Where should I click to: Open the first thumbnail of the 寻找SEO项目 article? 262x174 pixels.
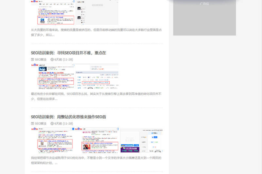click(x=53, y=76)
